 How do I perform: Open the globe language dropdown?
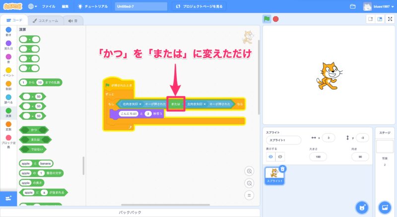pos(33,7)
